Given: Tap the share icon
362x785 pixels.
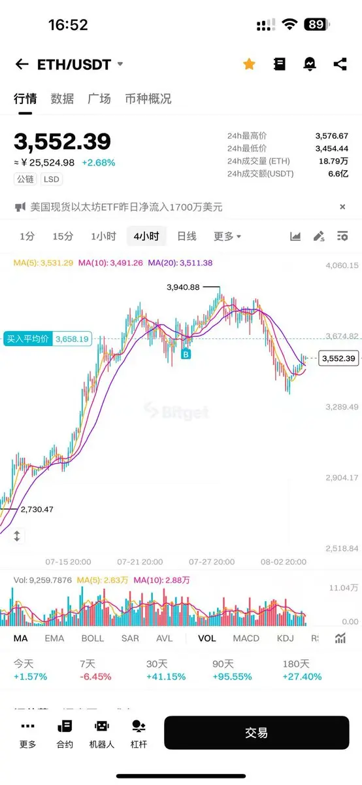Looking at the screenshot, I should pyautogui.click(x=340, y=64).
